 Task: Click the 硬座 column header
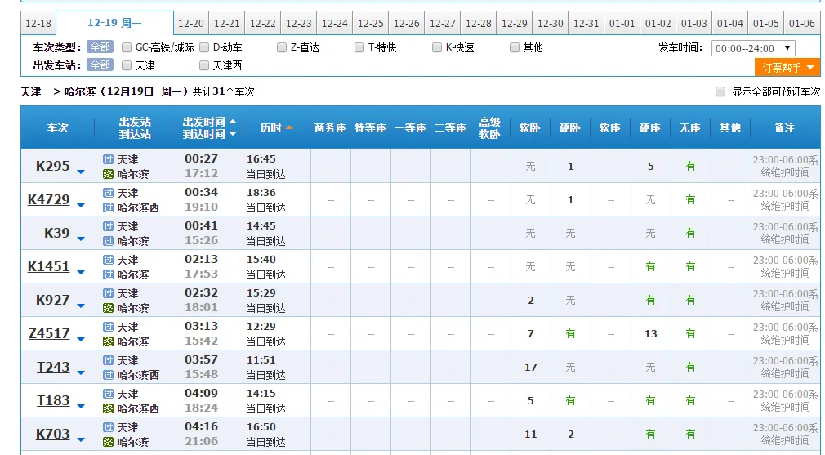(650, 127)
